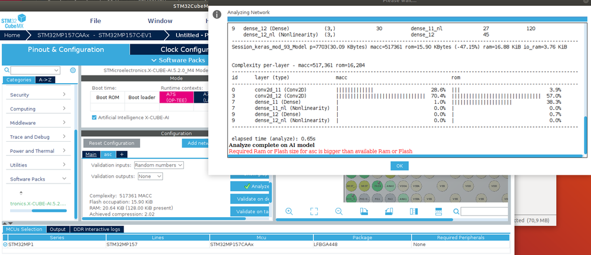Rotate the pinout counter-clockwise
Screen dimensions: 591x255
point(389,211)
